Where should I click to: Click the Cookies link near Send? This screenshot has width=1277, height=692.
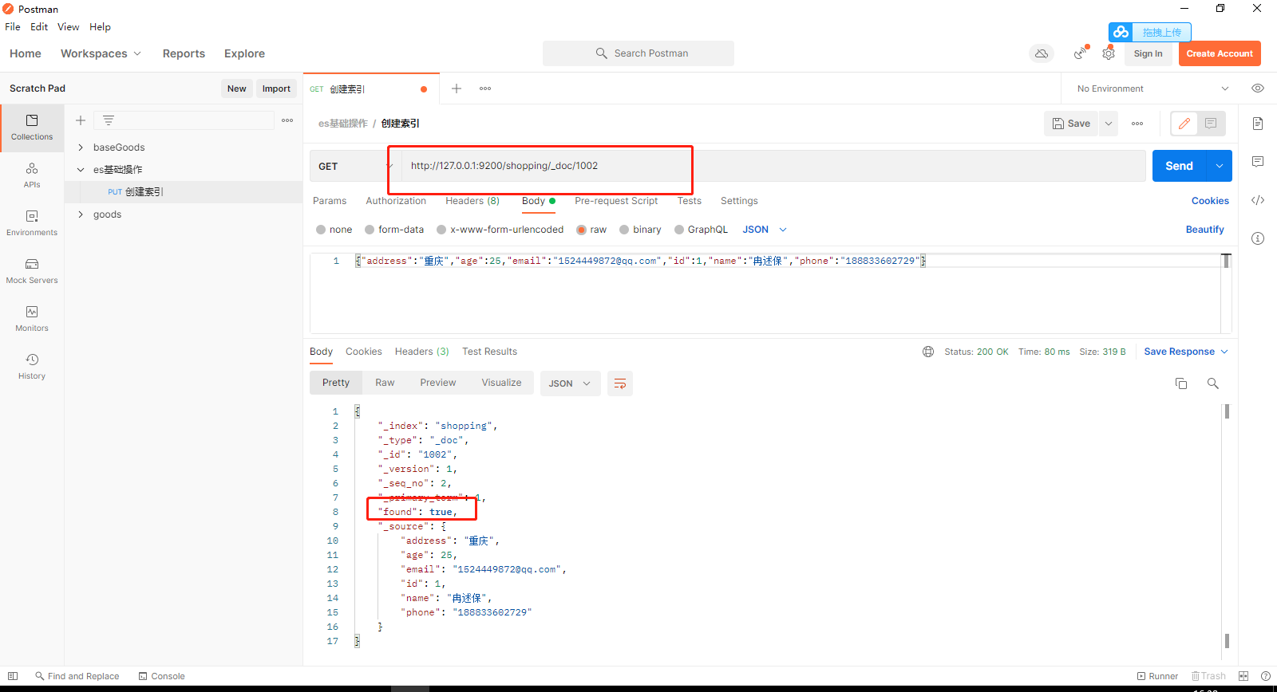[1210, 201]
